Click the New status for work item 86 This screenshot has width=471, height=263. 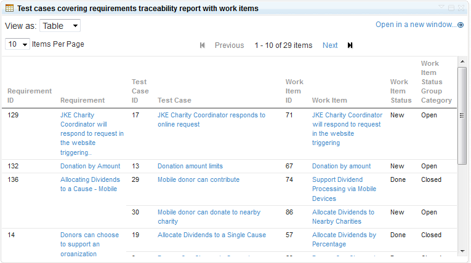pyautogui.click(x=397, y=213)
